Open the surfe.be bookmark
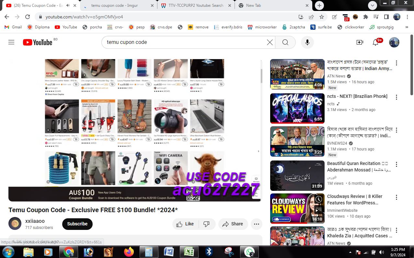This screenshot has width=414, height=258. [321, 27]
